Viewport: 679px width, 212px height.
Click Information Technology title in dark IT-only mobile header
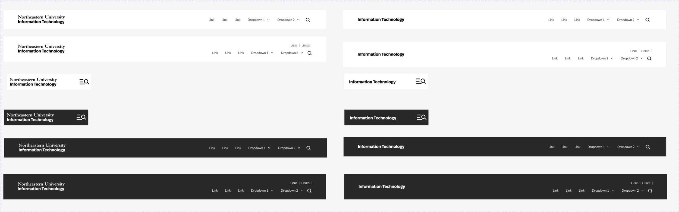coord(373,118)
